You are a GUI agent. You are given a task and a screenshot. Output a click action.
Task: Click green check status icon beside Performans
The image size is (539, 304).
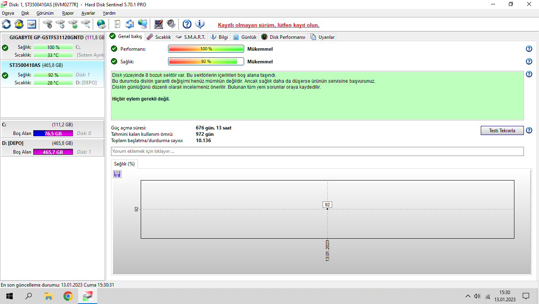coord(114,49)
